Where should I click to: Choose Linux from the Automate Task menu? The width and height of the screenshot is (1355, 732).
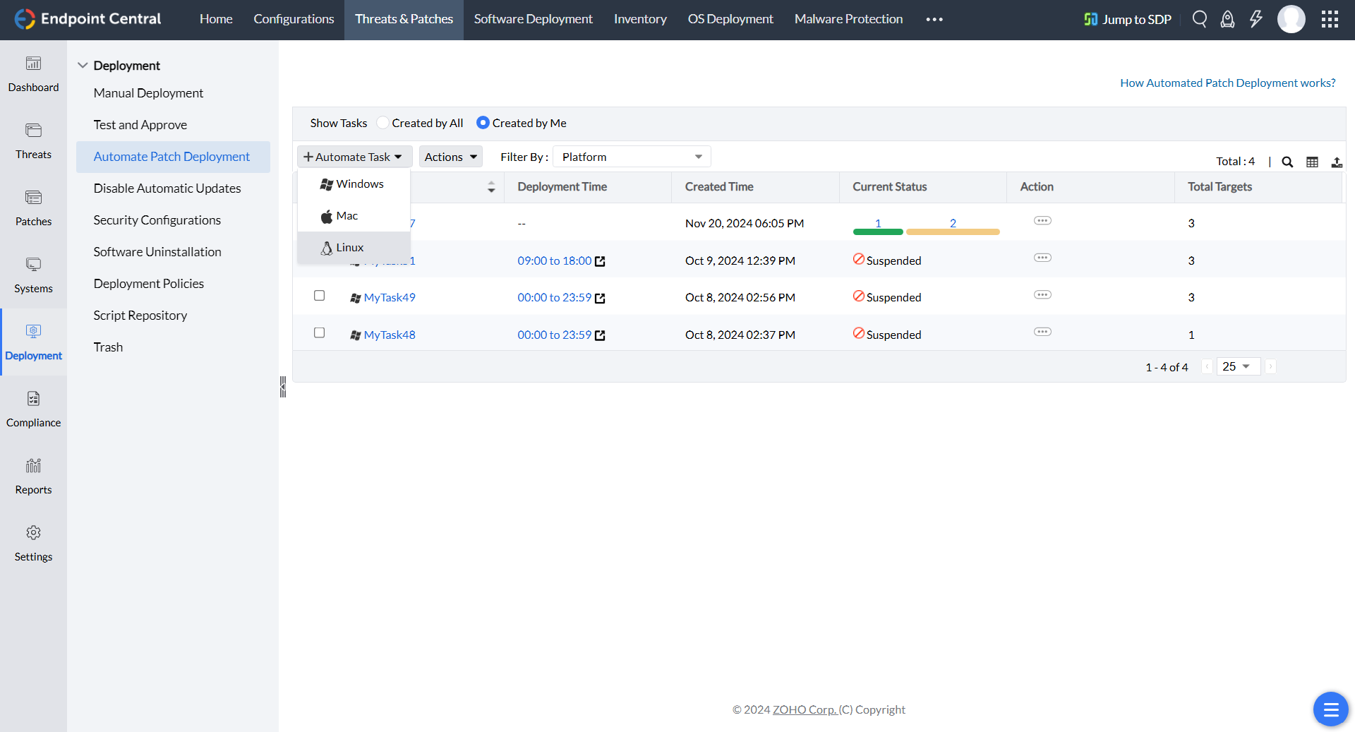pyautogui.click(x=349, y=248)
